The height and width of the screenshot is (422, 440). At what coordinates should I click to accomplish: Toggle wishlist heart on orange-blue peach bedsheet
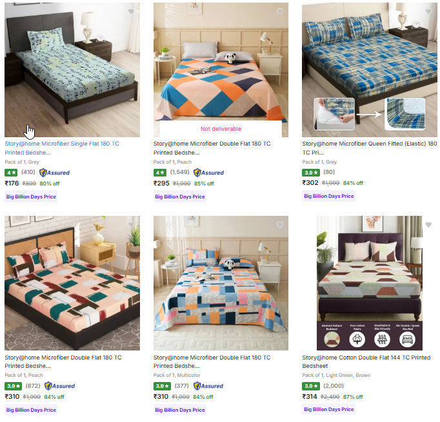[280, 12]
